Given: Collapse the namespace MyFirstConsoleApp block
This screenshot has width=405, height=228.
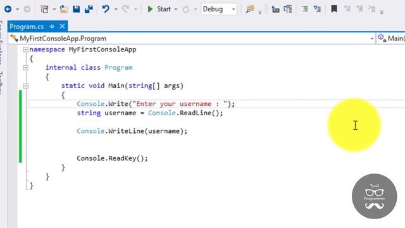Looking at the screenshot, I should [25, 49].
